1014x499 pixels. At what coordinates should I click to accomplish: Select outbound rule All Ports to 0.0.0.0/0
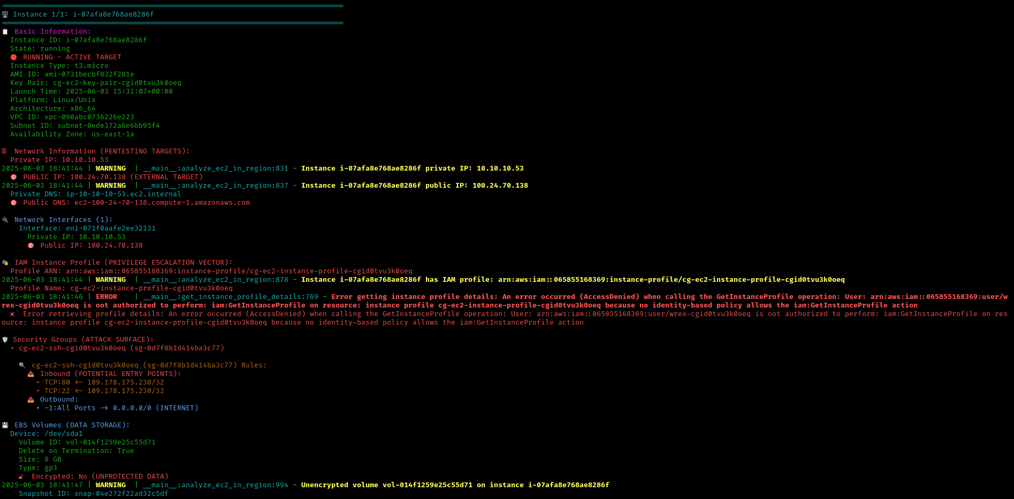pos(117,408)
